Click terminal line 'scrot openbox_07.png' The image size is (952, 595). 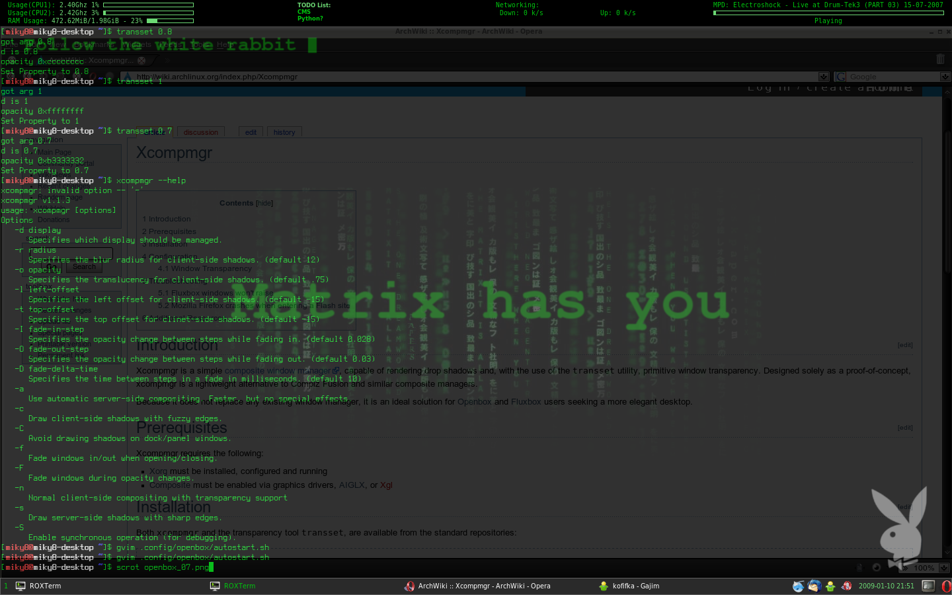click(163, 567)
